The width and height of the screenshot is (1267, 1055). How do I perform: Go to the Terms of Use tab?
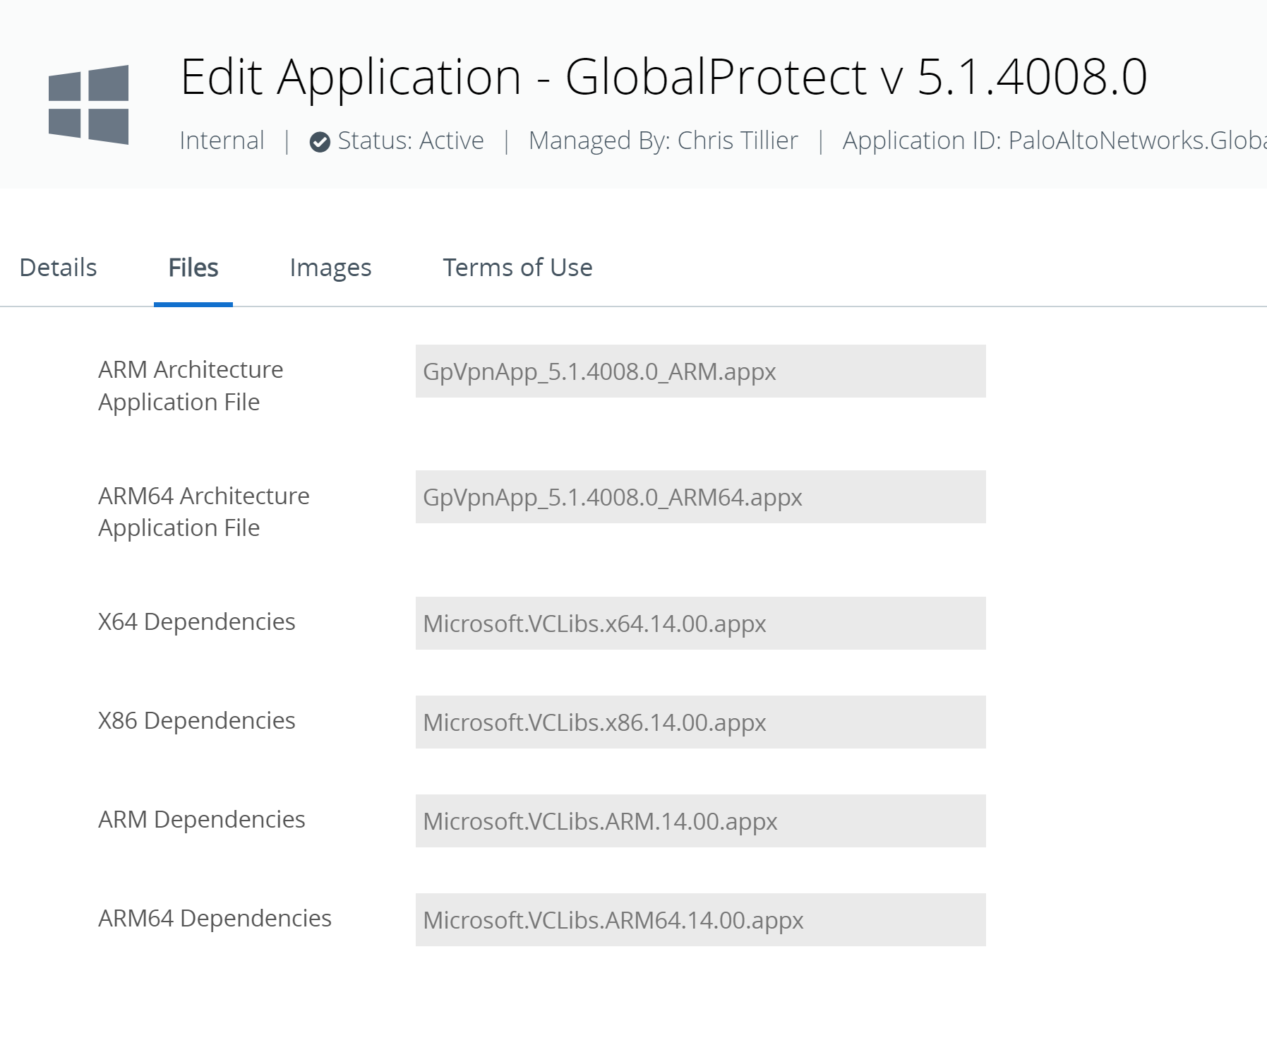[x=517, y=268]
